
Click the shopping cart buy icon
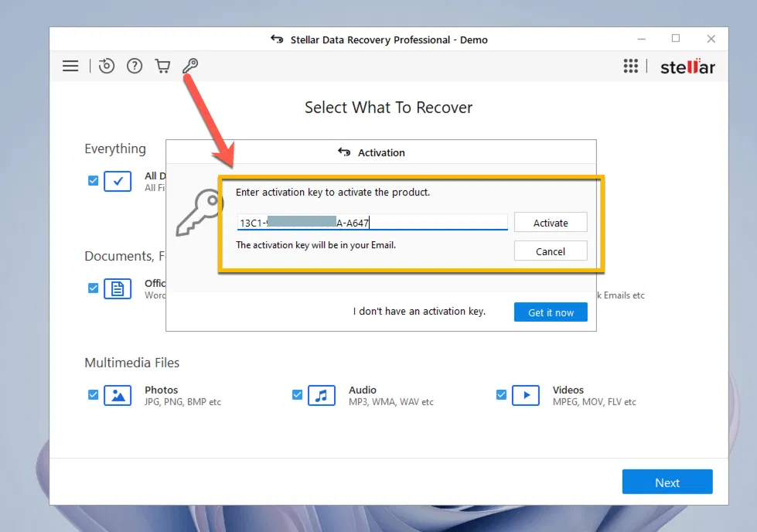pos(162,66)
